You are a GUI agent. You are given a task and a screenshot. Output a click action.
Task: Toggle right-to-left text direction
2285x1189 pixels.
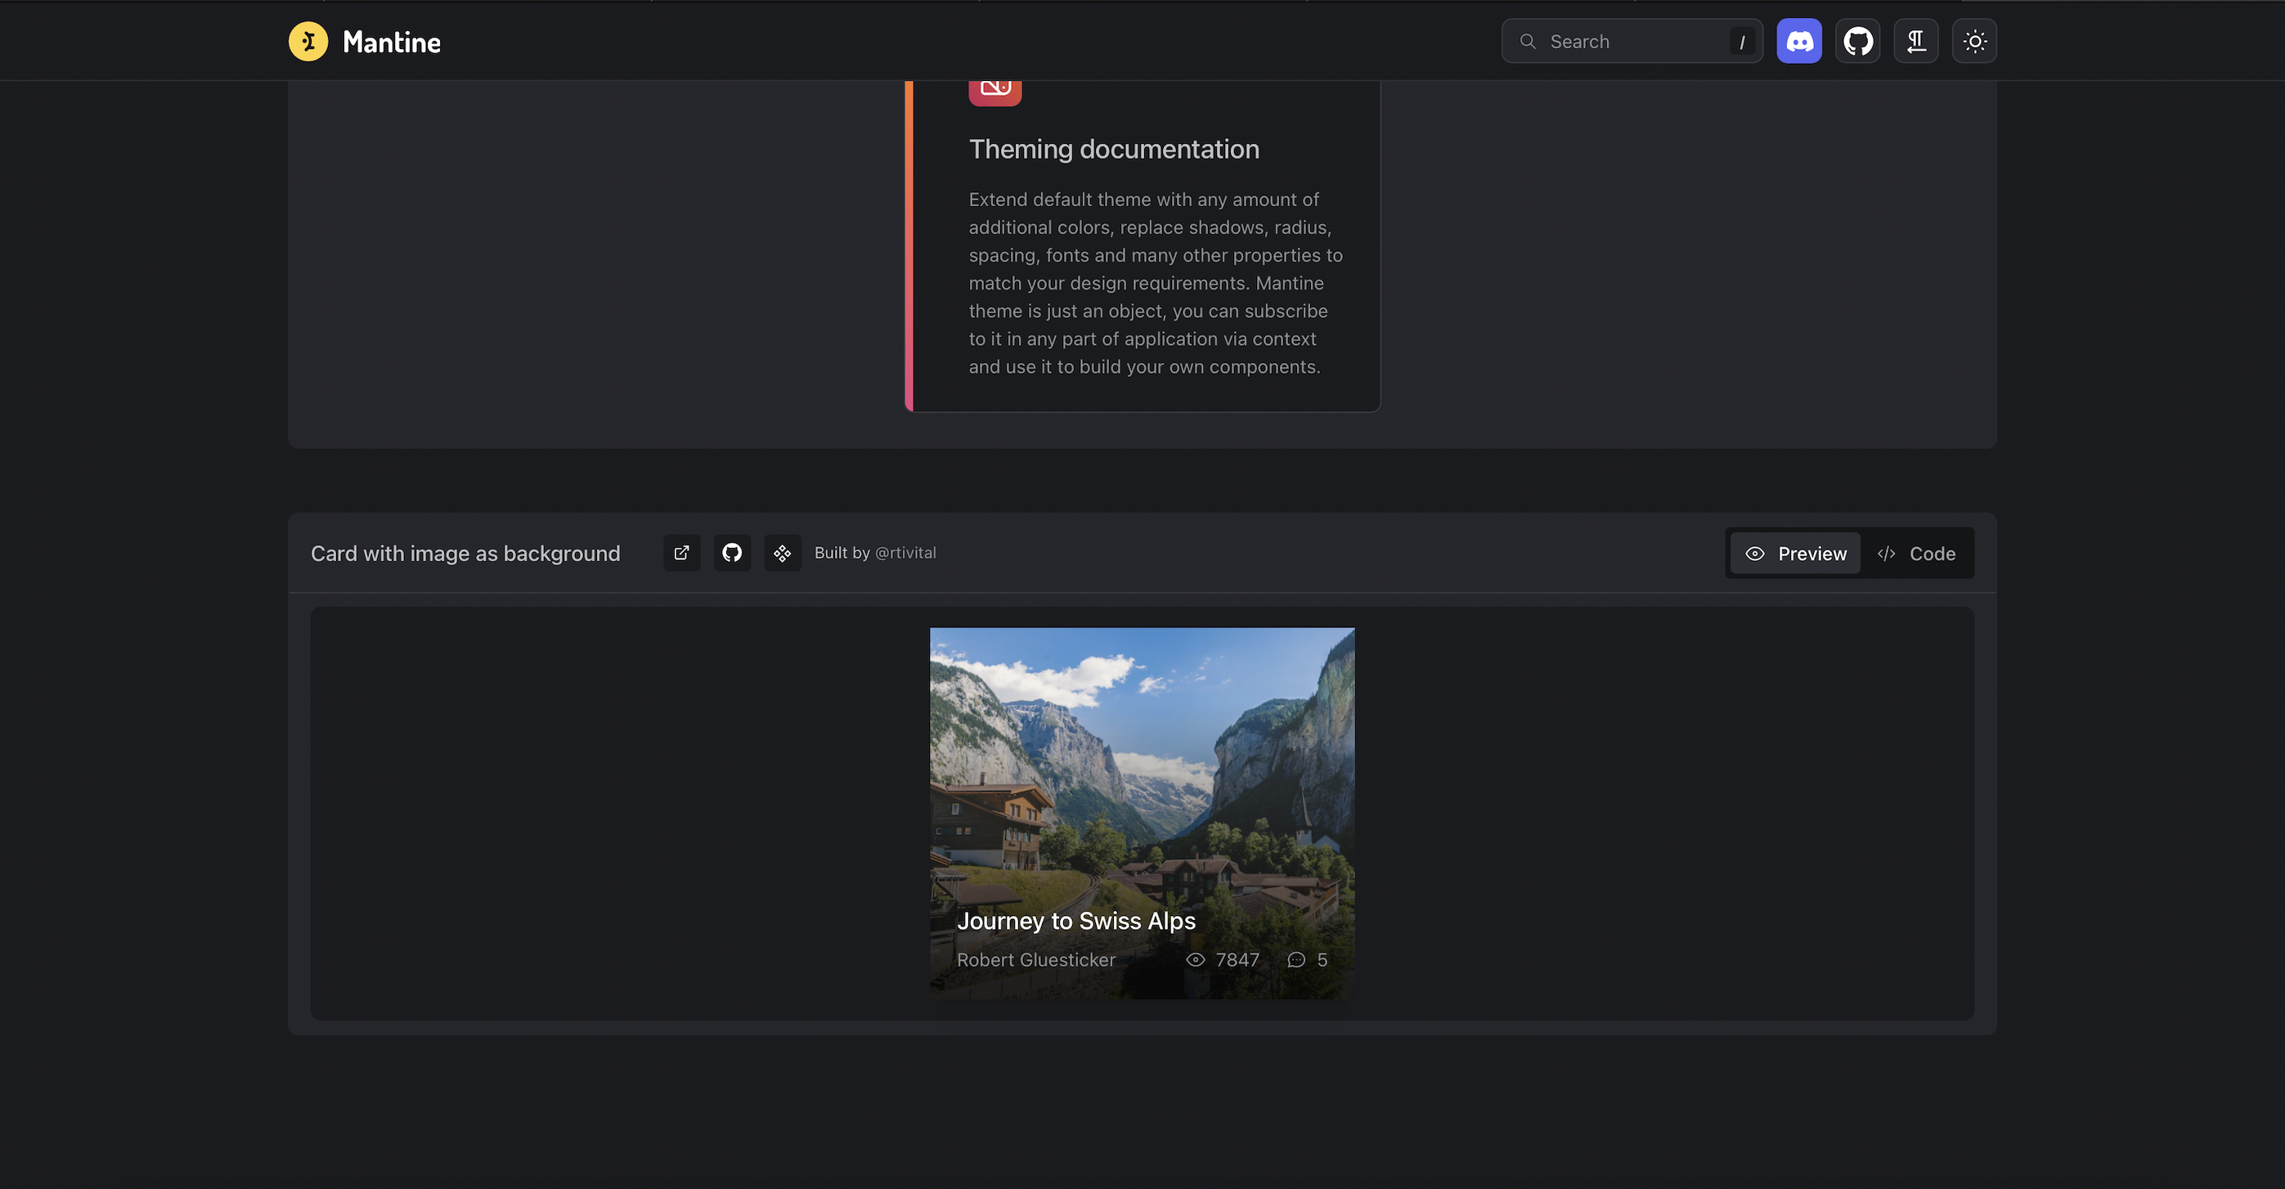click(x=1916, y=42)
